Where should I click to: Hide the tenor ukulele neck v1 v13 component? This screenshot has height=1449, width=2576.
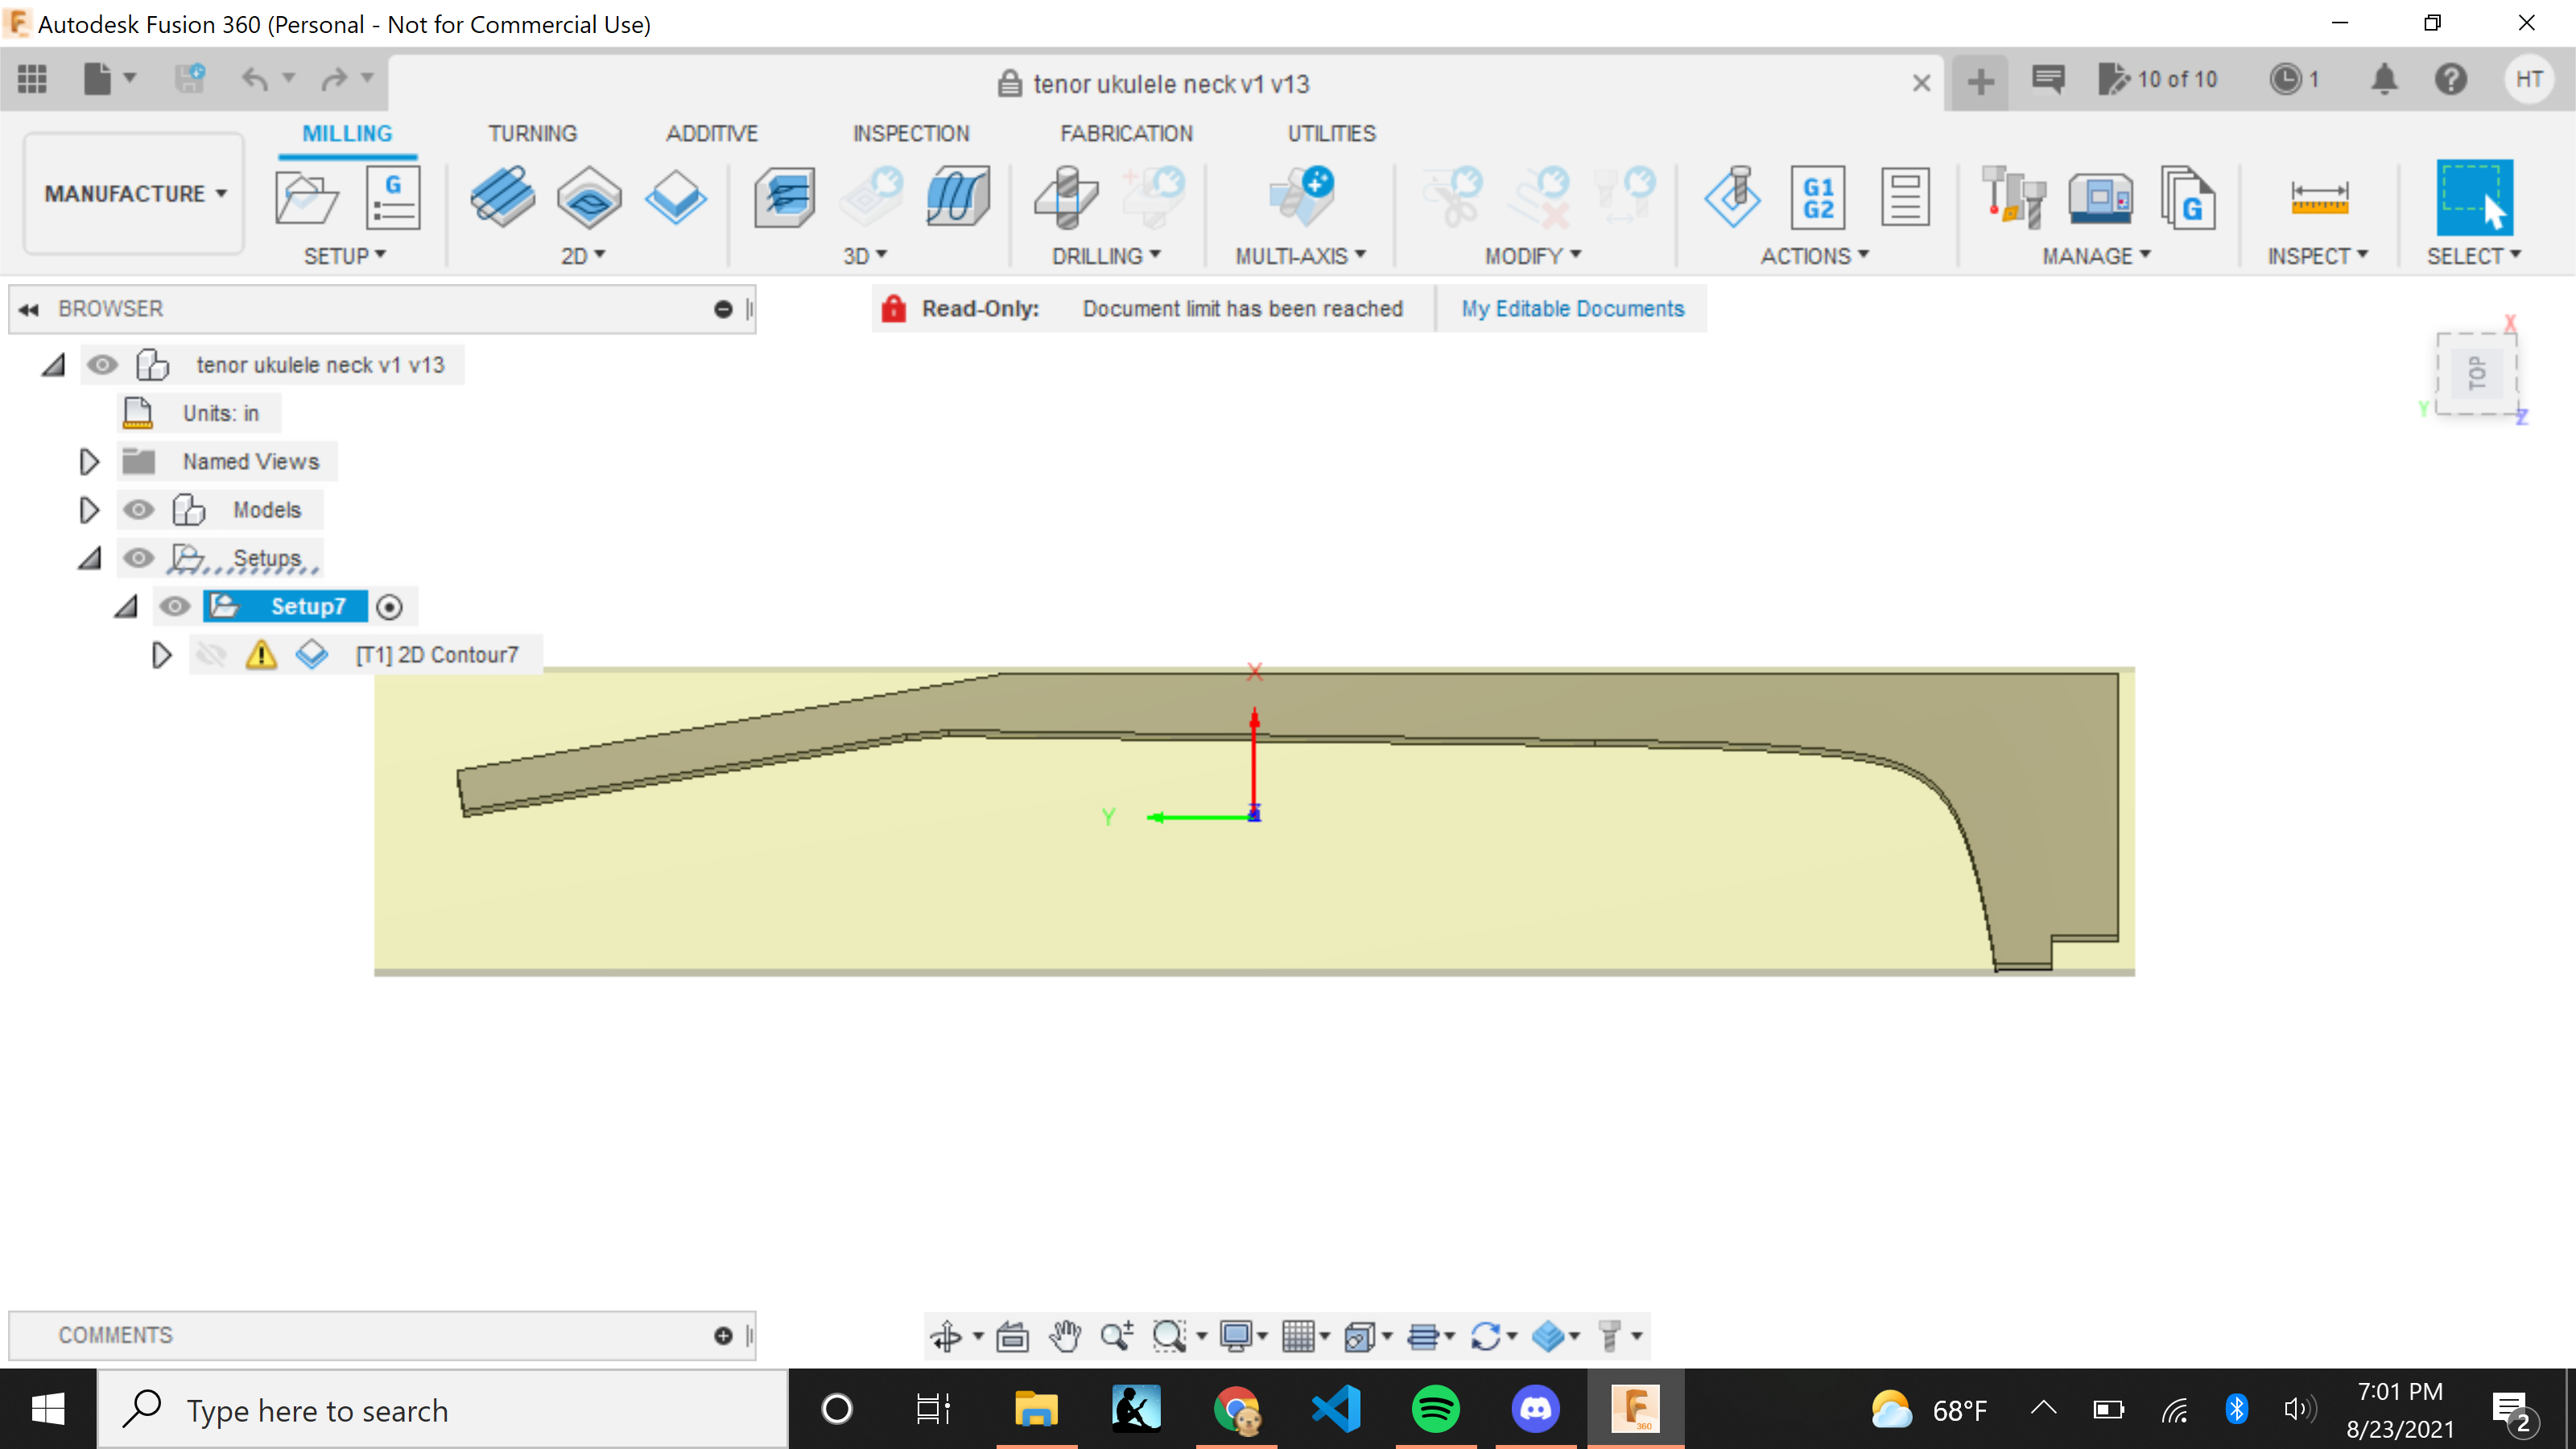pyautogui.click(x=103, y=365)
